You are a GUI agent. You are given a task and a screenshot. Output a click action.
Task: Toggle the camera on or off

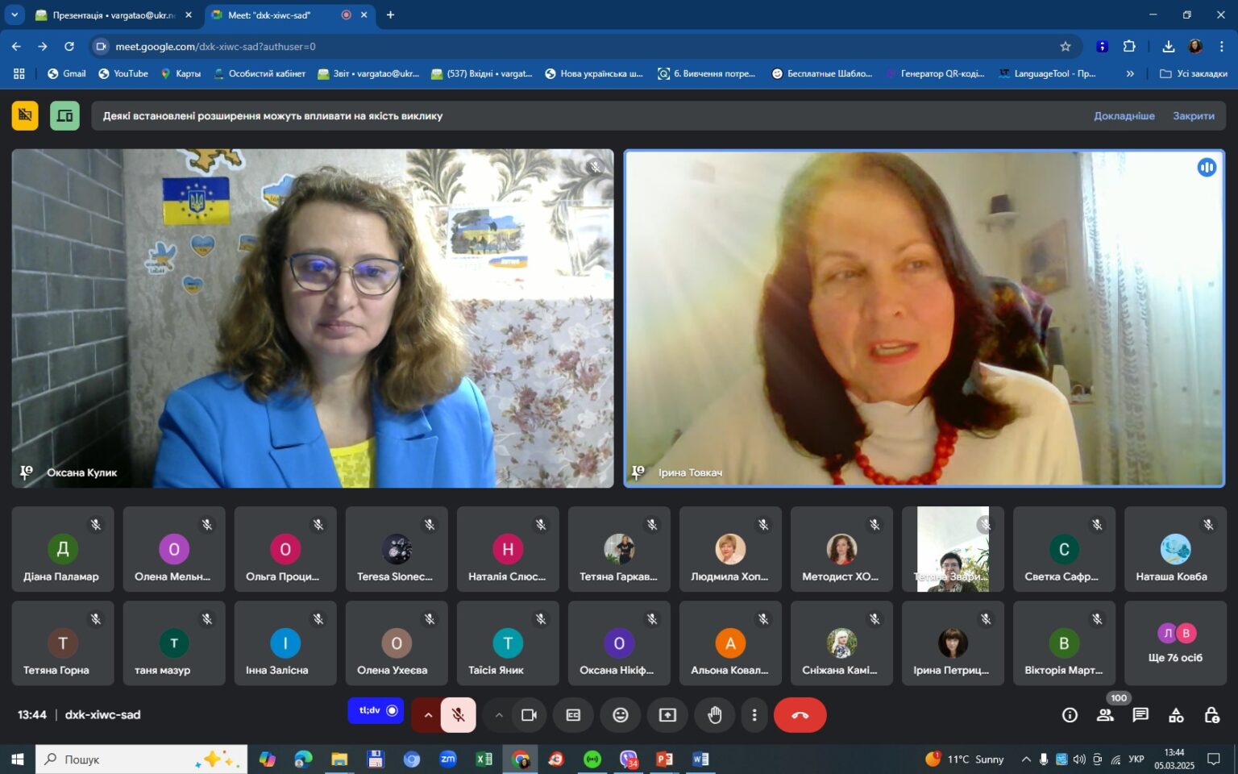[x=529, y=715]
